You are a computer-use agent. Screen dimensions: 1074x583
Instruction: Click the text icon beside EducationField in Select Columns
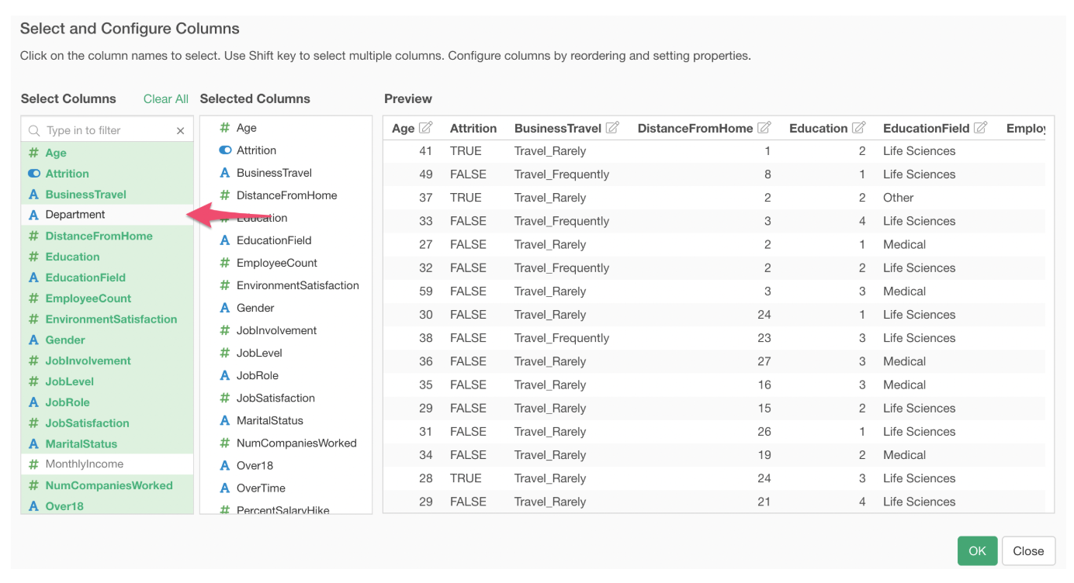tap(34, 278)
